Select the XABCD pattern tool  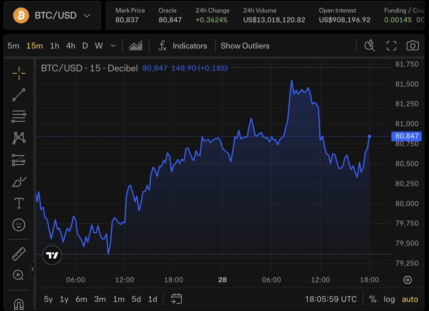19,138
